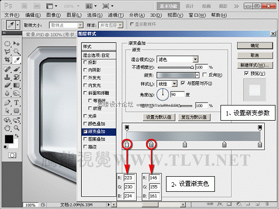Click the 取消 button

255,56
